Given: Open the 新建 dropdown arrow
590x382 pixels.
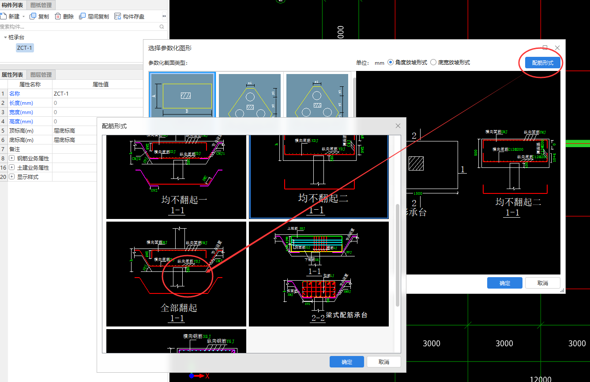Looking at the screenshot, I should point(23,16).
